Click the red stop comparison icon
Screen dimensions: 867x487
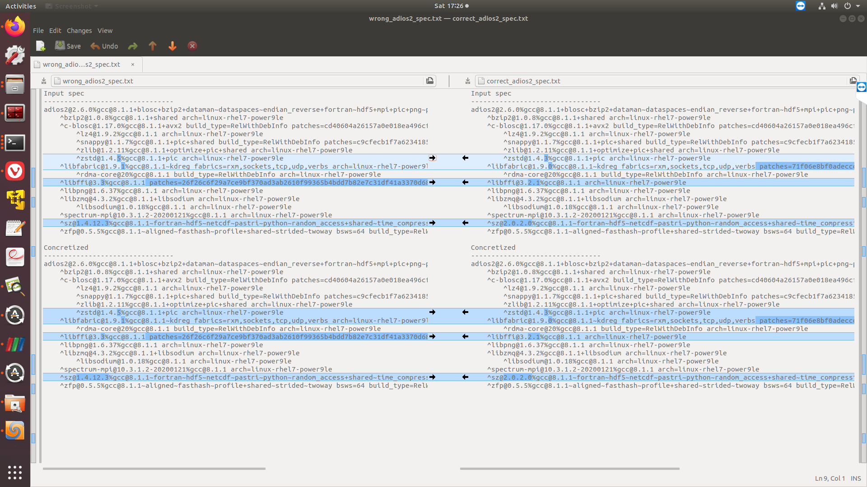[192, 46]
